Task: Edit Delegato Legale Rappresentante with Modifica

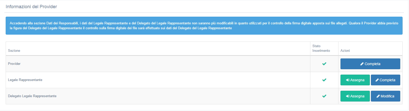Action: click(386, 96)
